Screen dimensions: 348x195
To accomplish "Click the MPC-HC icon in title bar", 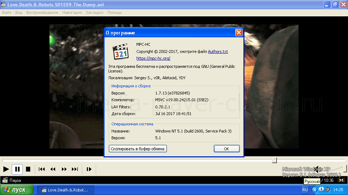I will (x=4, y=4).
